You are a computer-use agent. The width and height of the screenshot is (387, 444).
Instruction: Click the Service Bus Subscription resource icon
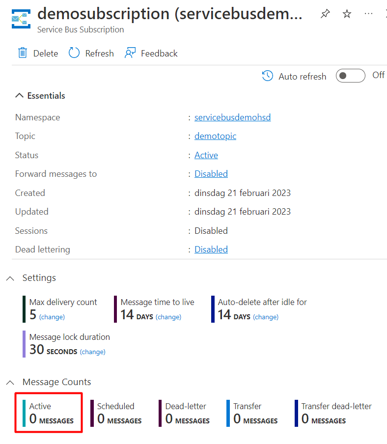click(x=21, y=19)
